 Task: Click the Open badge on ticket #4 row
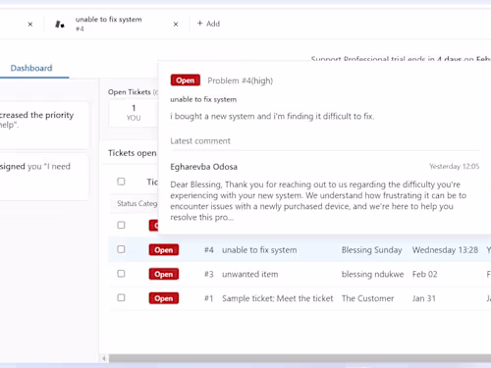tap(164, 250)
